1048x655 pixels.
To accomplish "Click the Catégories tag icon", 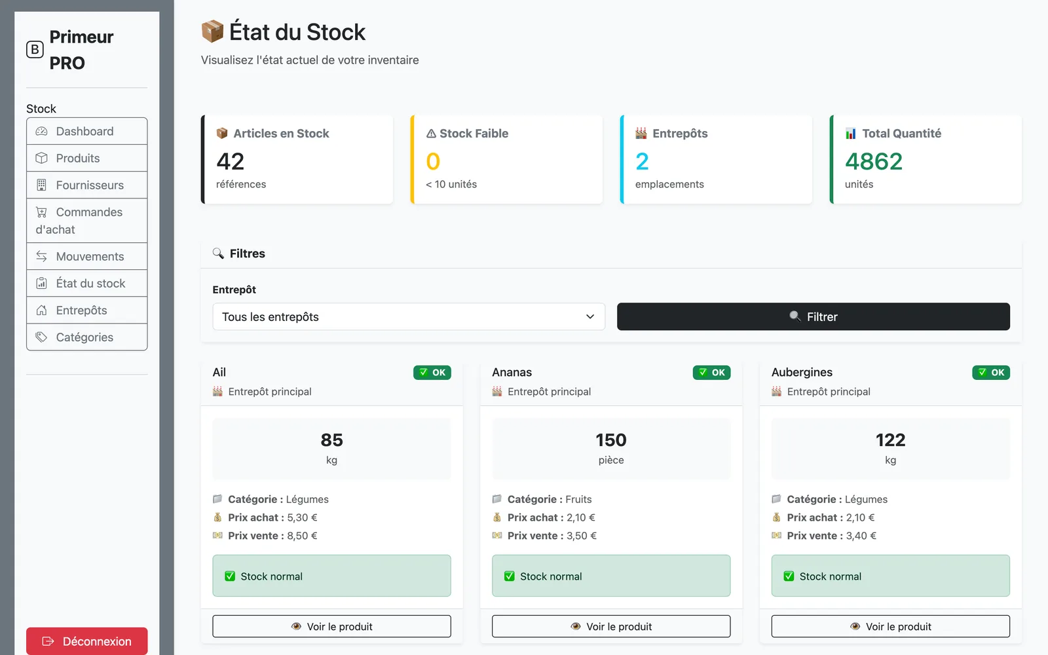I will (41, 337).
